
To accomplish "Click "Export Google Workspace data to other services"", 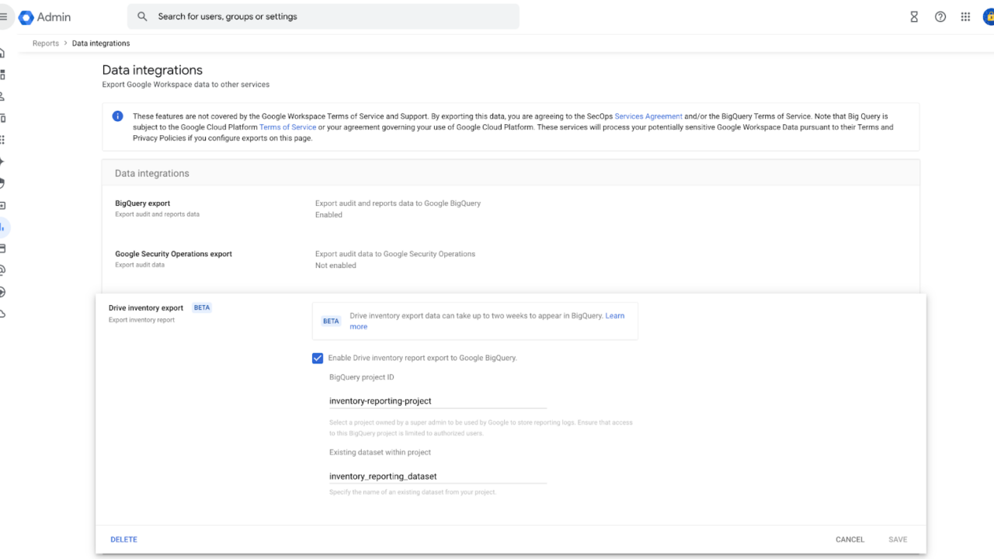I will coord(186,84).
